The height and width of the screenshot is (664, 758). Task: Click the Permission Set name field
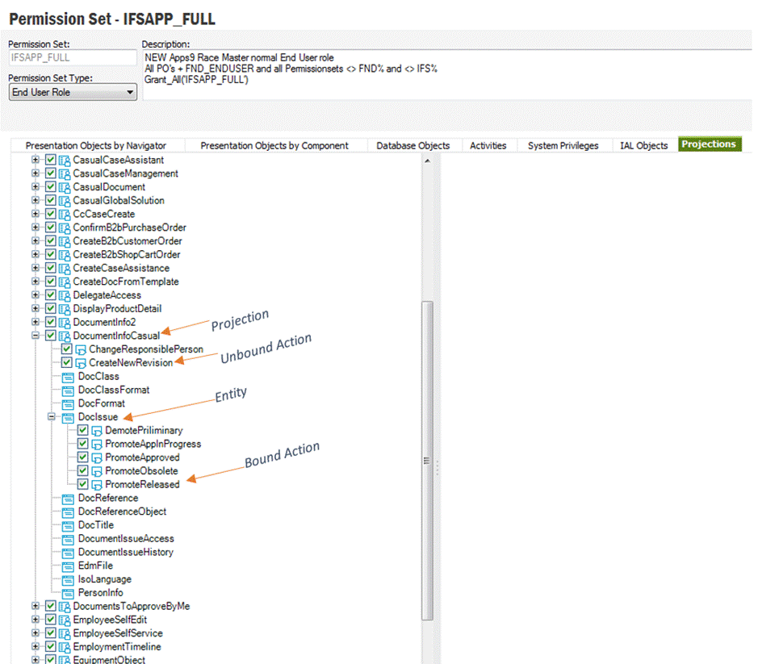pos(72,58)
